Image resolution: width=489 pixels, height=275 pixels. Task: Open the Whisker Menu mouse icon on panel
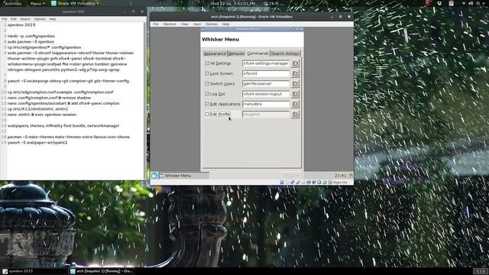tap(154, 176)
